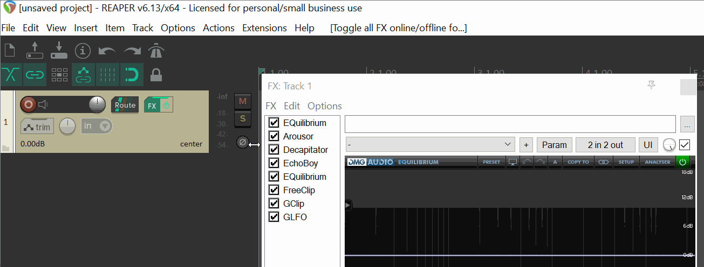Open EQuilibrium COPY TO menu
The height and width of the screenshot is (267, 704).
point(578,161)
